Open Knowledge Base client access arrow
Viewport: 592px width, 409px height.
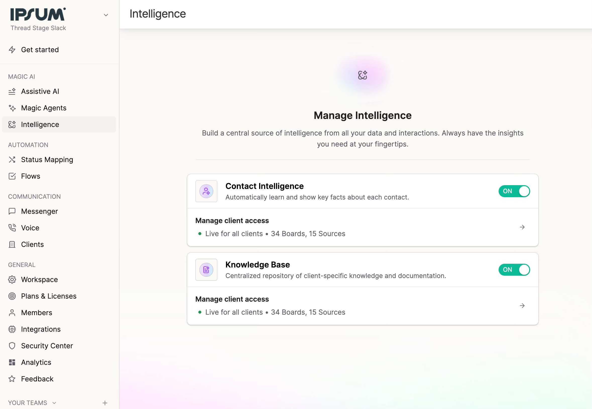click(522, 306)
